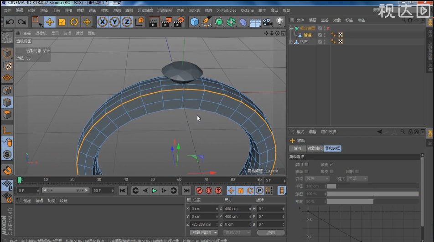The height and width of the screenshot is (242, 434).
Task: Expand the 钻石 object tree node
Action: (x=291, y=42)
